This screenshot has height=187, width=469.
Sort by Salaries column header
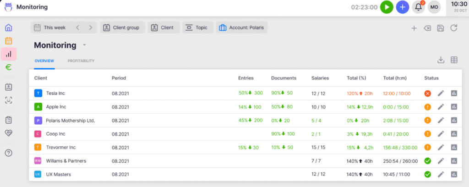320,78
